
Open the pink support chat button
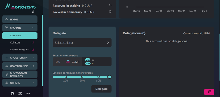pyautogui.click(x=209, y=92)
